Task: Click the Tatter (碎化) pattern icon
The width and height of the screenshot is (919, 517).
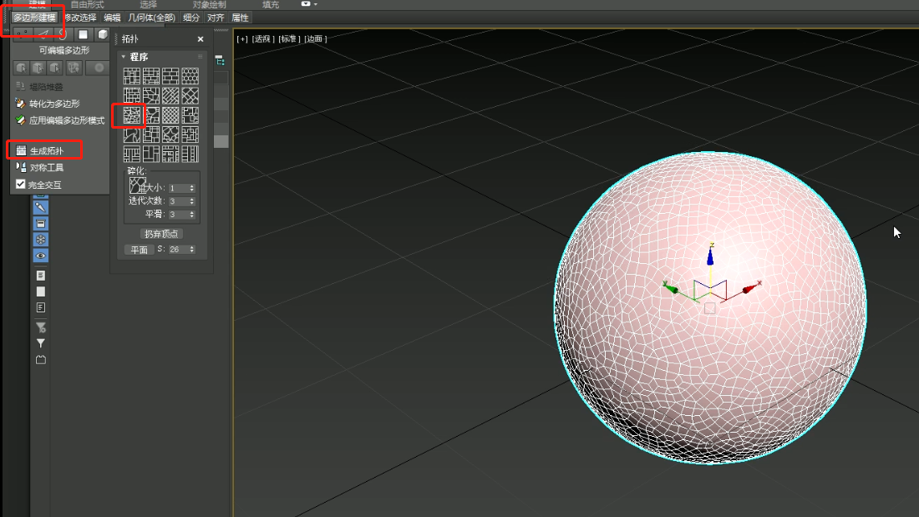Action: (x=137, y=185)
